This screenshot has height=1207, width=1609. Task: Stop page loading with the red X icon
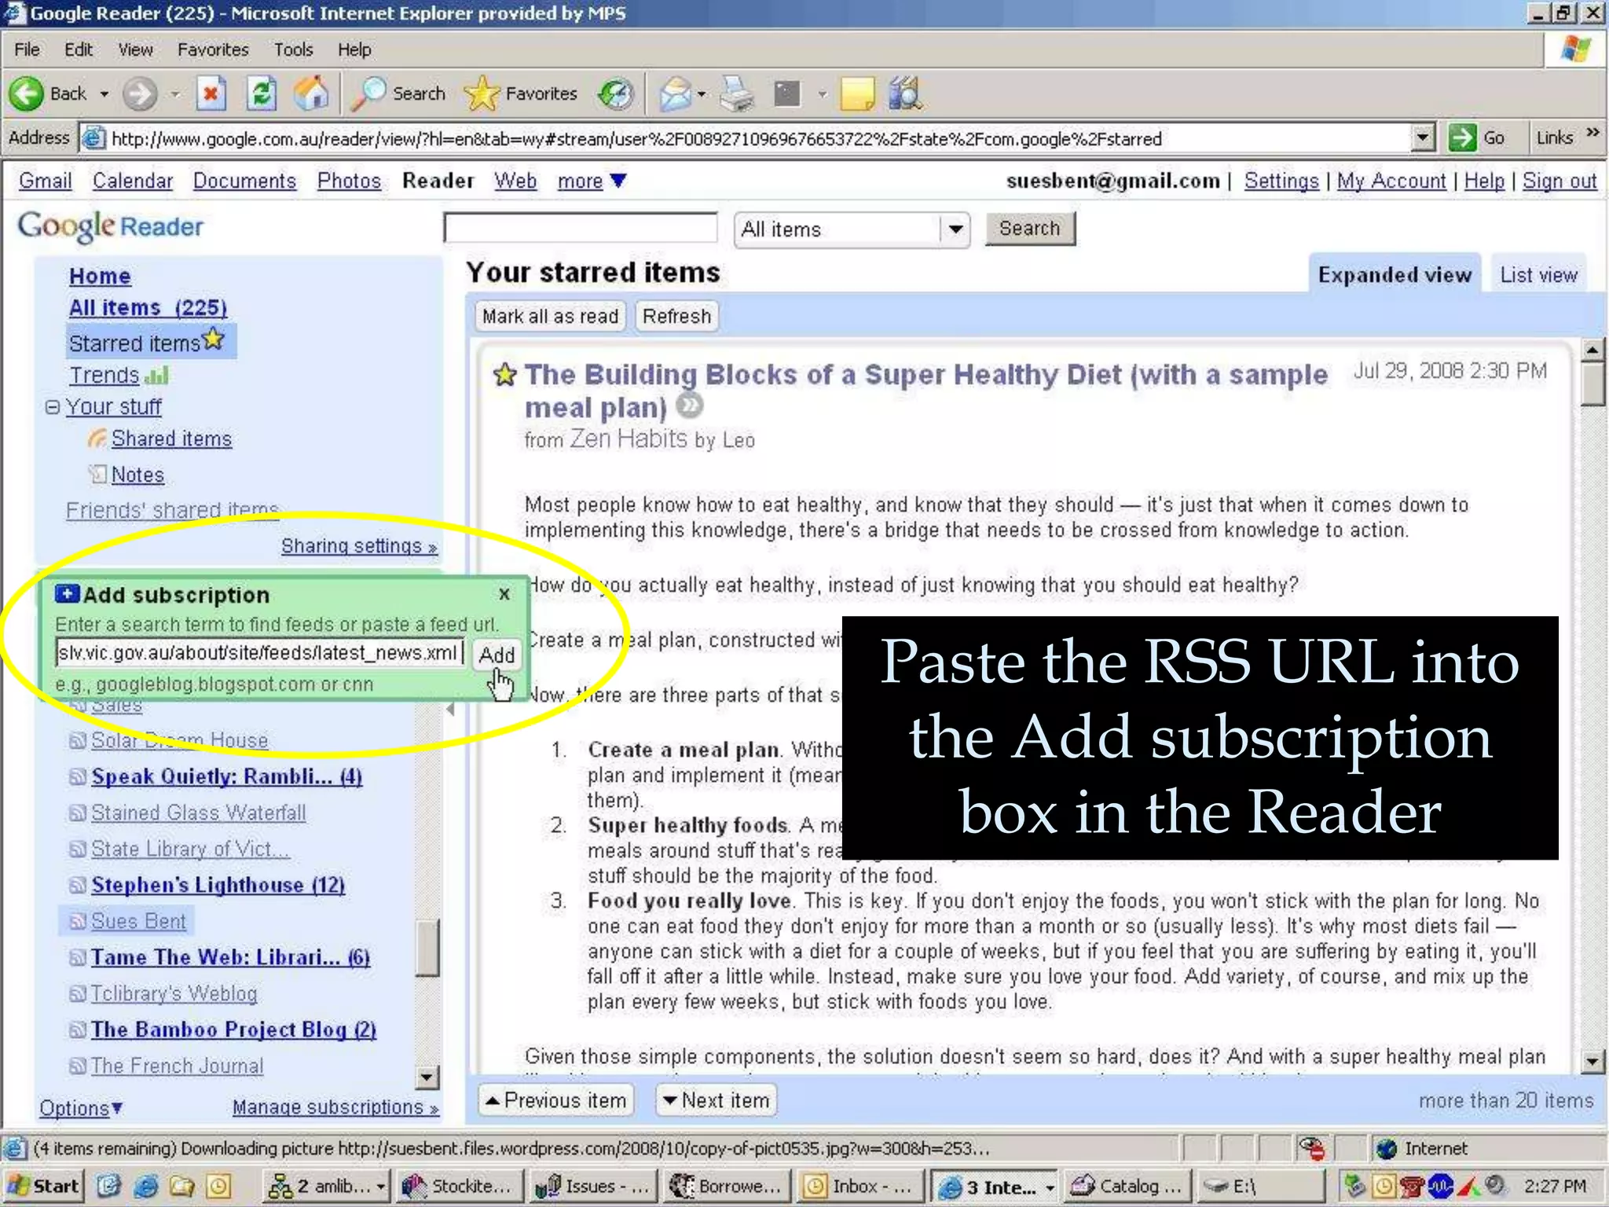coord(211,94)
